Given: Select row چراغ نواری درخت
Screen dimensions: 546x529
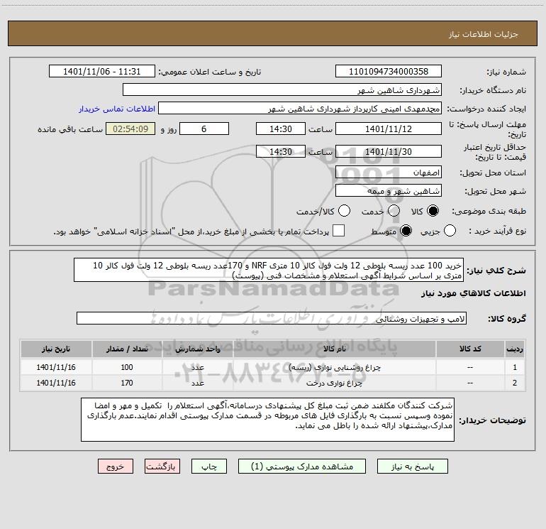Looking at the screenshot, I should (273, 383).
